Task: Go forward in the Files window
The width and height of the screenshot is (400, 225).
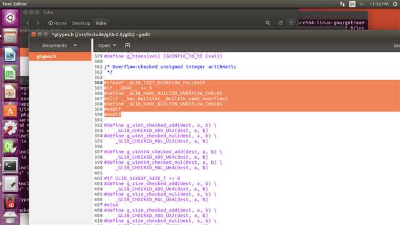Action: click(37, 23)
